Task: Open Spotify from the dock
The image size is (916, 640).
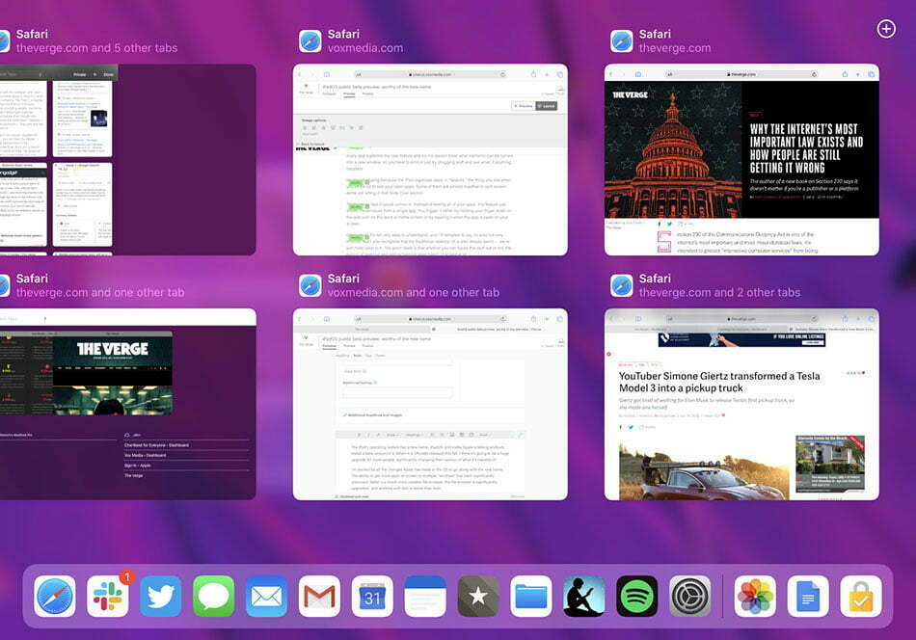Action: [636, 597]
